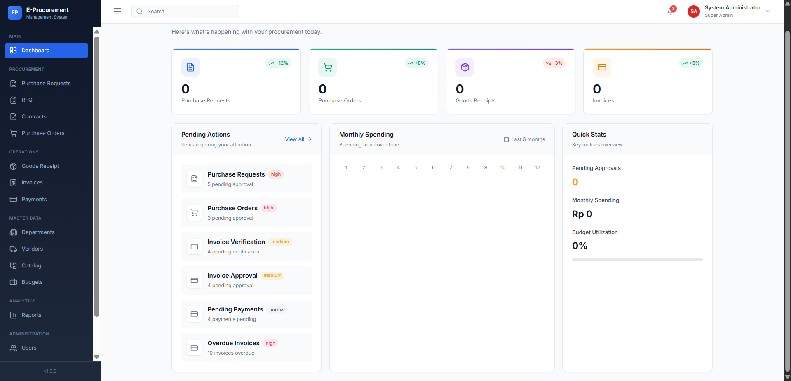Click View All pending actions
The image size is (791, 381).
point(298,139)
